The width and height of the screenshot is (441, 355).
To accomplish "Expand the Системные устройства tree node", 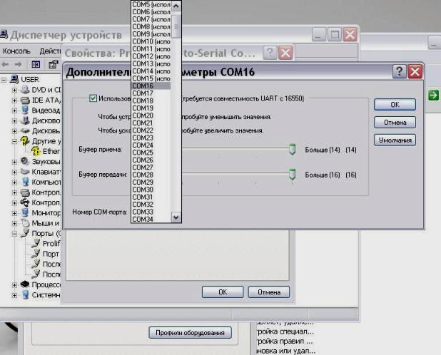I will tap(14, 295).
